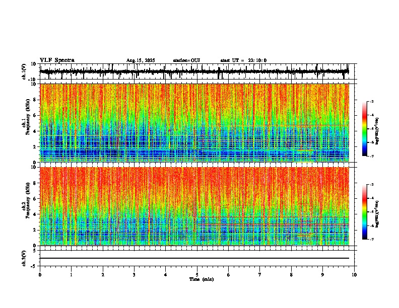The height and width of the screenshot is (308, 399).
Task: Select the date text "Aug.15, 2025"
Action: (141, 60)
